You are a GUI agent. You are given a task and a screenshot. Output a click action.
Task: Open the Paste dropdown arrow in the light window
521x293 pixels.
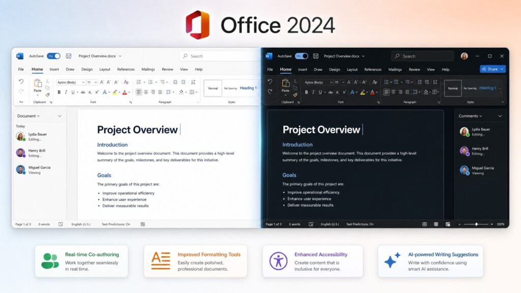(38, 95)
